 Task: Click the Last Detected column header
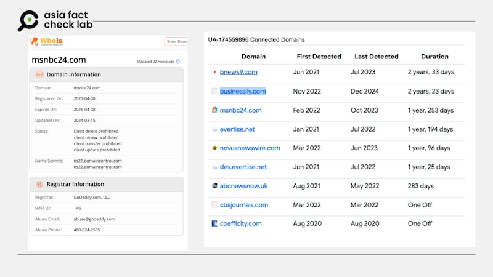point(377,57)
